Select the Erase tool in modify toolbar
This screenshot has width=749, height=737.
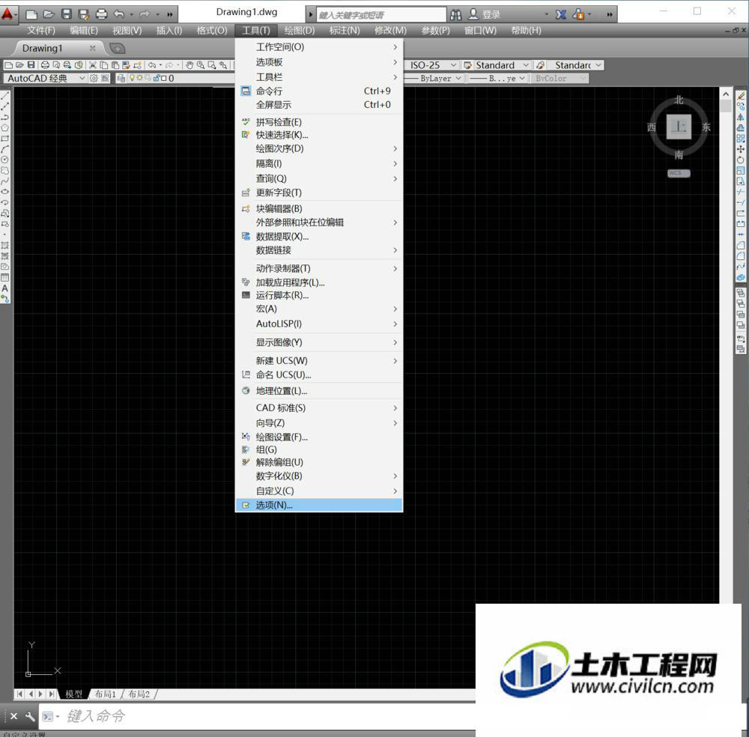741,96
